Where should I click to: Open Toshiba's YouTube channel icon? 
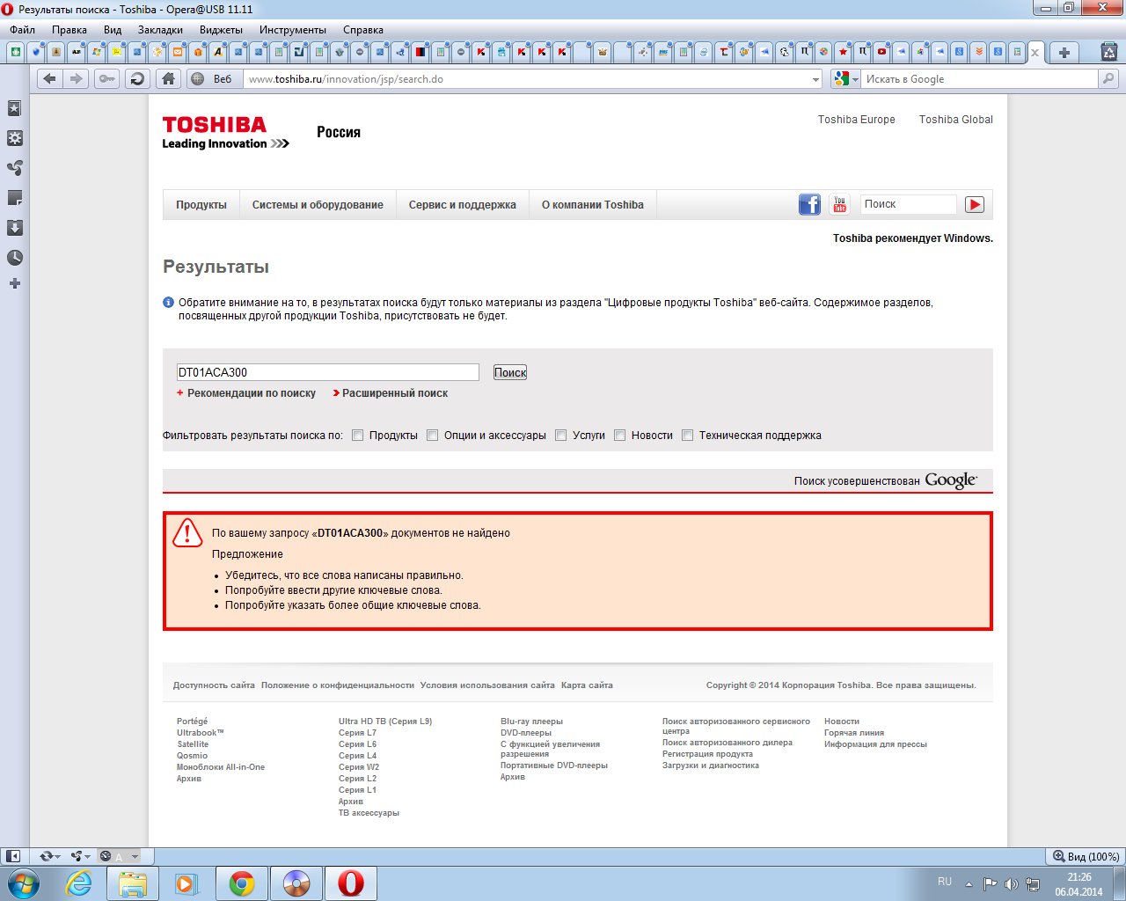click(839, 204)
